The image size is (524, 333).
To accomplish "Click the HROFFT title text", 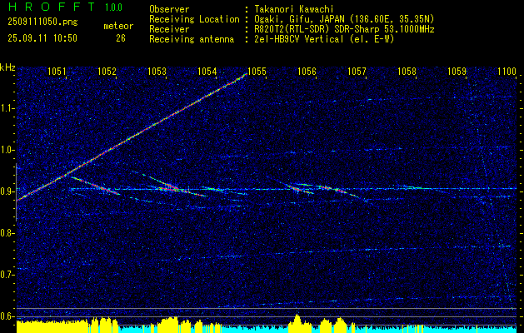I will (52, 7).
